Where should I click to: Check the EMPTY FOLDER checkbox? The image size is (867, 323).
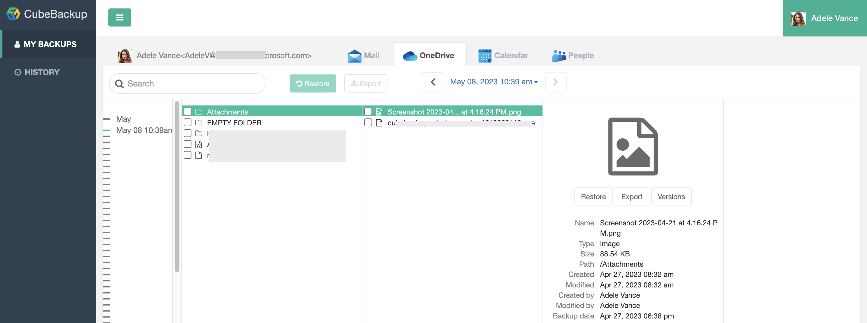click(x=188, y=123)
